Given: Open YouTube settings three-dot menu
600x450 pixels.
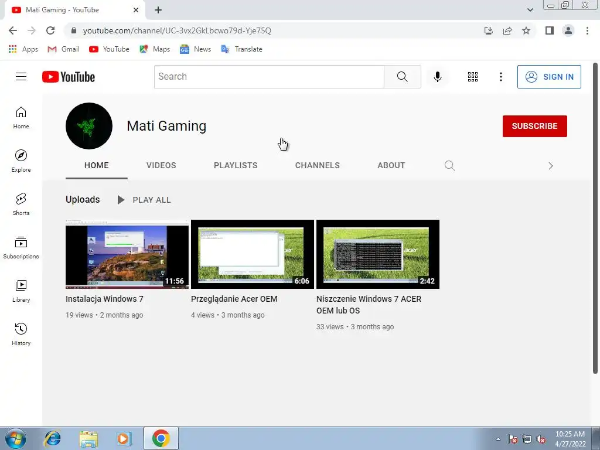Looking at the screenshot, I should [500, 77].
